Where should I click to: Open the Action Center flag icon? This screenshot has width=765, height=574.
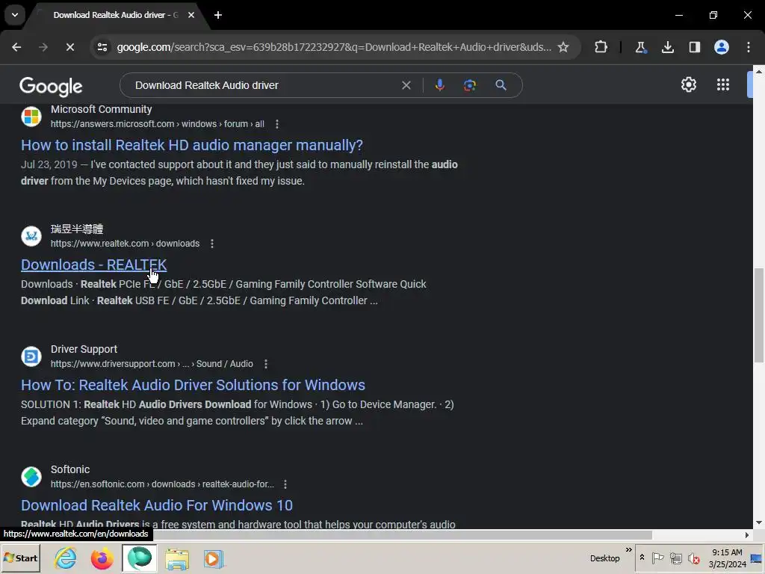[657, 558]
